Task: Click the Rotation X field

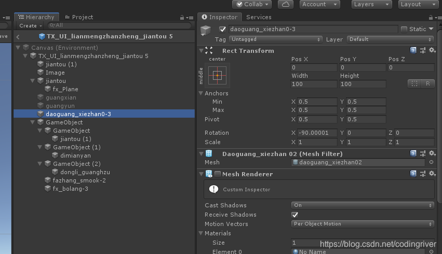Action: tap(317, 133)
